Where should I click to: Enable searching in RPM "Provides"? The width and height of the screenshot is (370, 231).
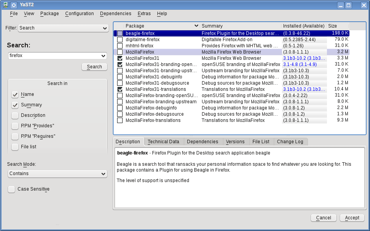tap(15, 126)
